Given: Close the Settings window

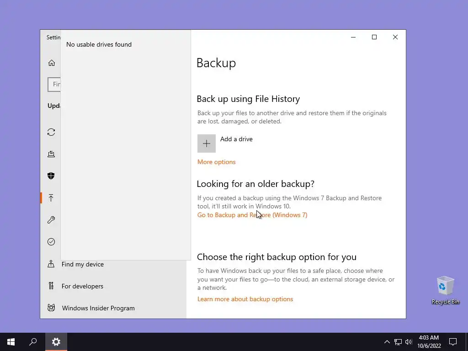Looking at the screenshot, I should point(395,37).
